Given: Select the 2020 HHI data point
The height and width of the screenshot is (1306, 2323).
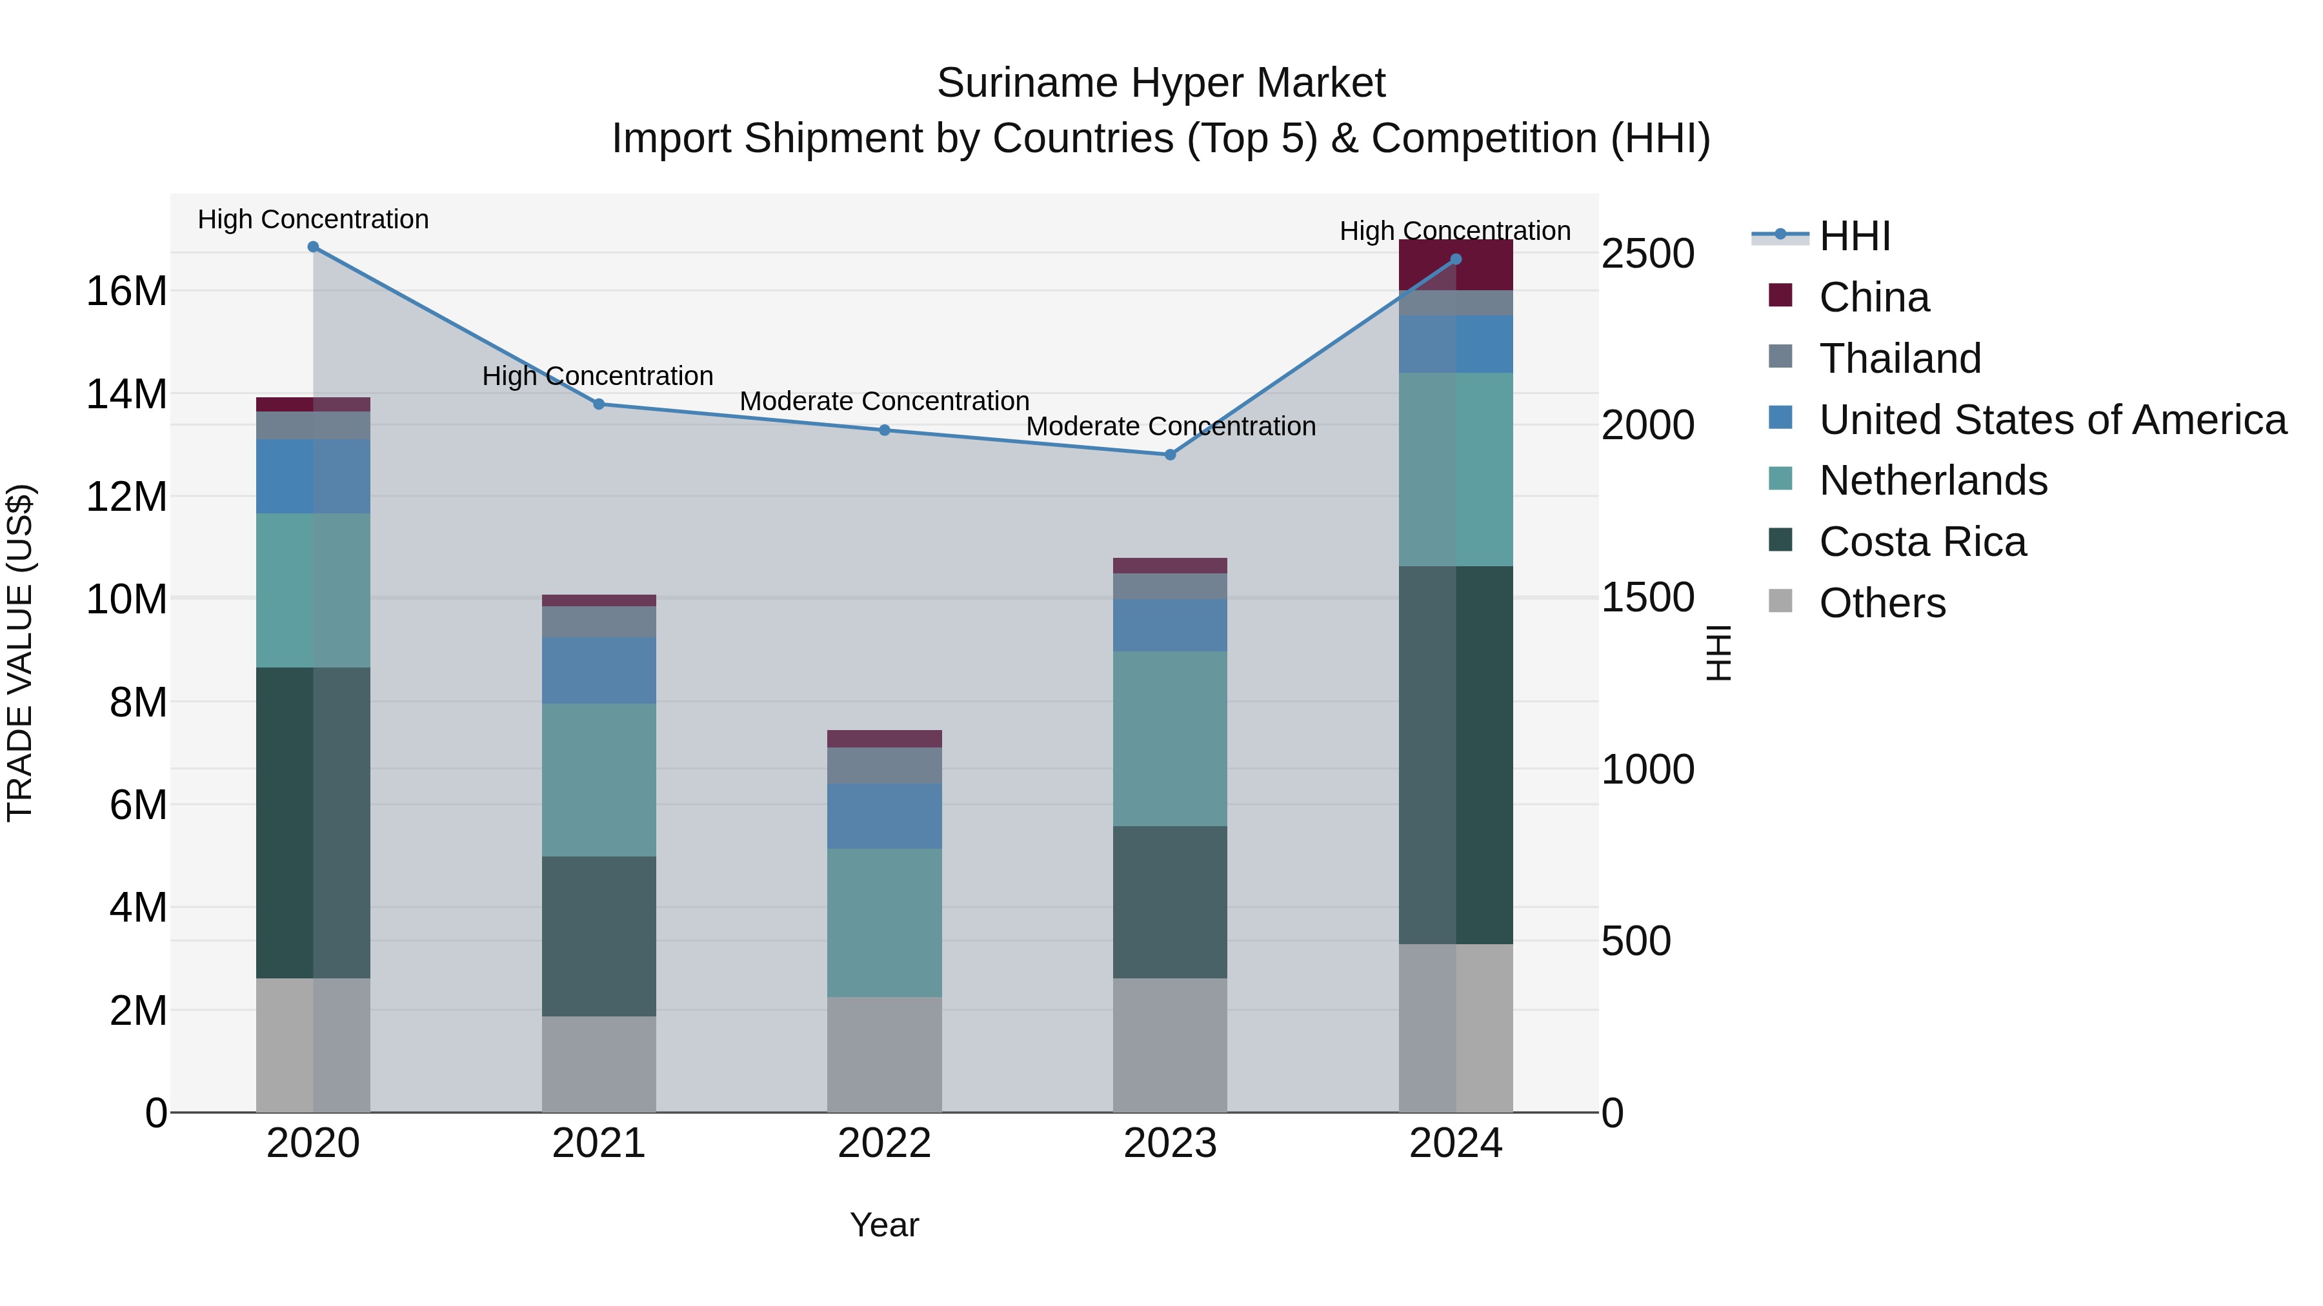Looking at the screenshot, I should click(x=313, y=246).
